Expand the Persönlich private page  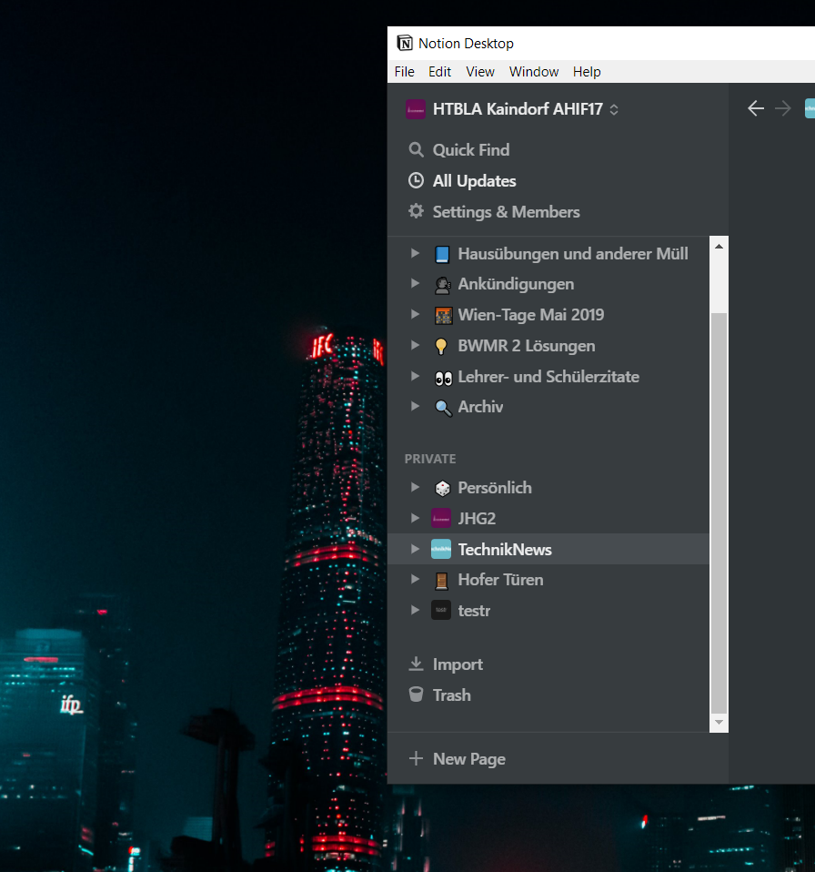[415, 487]
